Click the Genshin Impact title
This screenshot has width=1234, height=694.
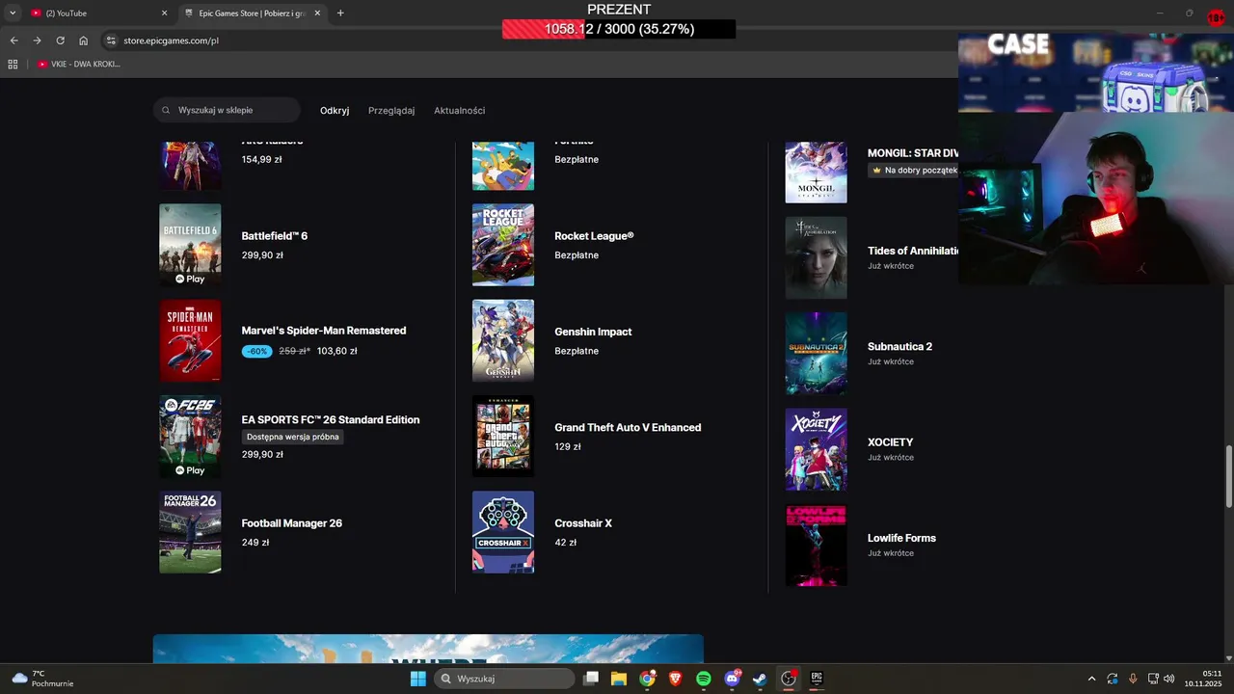pos(593,332)
